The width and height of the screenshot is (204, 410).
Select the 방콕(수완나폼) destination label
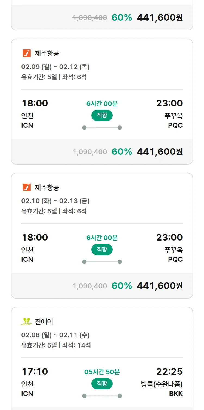(162, 384)
